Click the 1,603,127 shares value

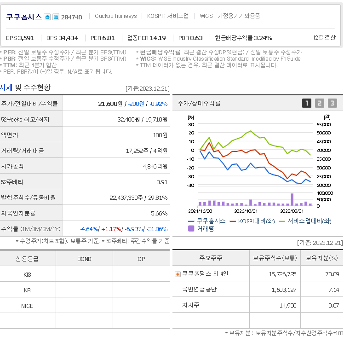coord(284,290)
